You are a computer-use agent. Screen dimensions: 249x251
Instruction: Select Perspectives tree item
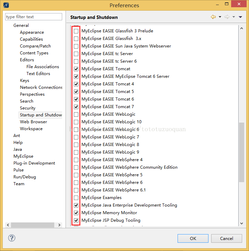coord(32,94)
